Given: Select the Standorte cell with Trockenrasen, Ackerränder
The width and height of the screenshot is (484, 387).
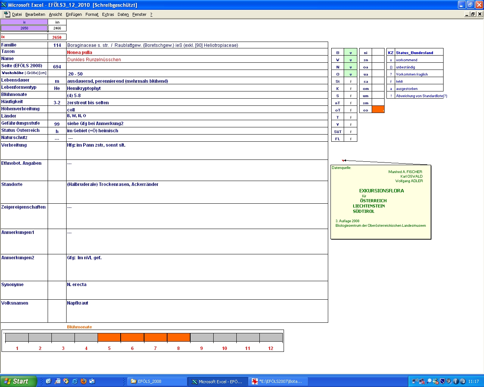Looking at the screenshot, I should coord(197,192).
